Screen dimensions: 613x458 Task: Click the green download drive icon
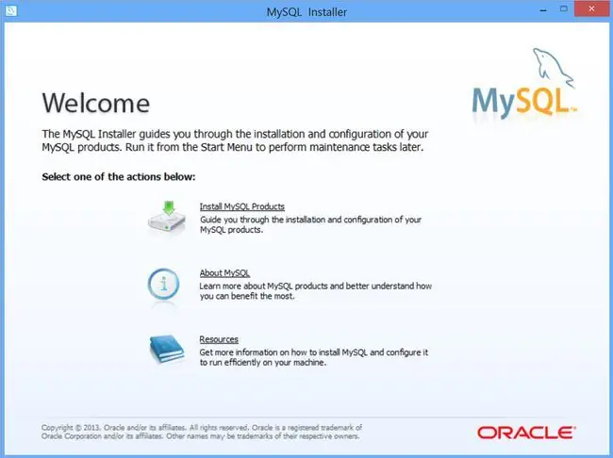(x=167, y=218)
